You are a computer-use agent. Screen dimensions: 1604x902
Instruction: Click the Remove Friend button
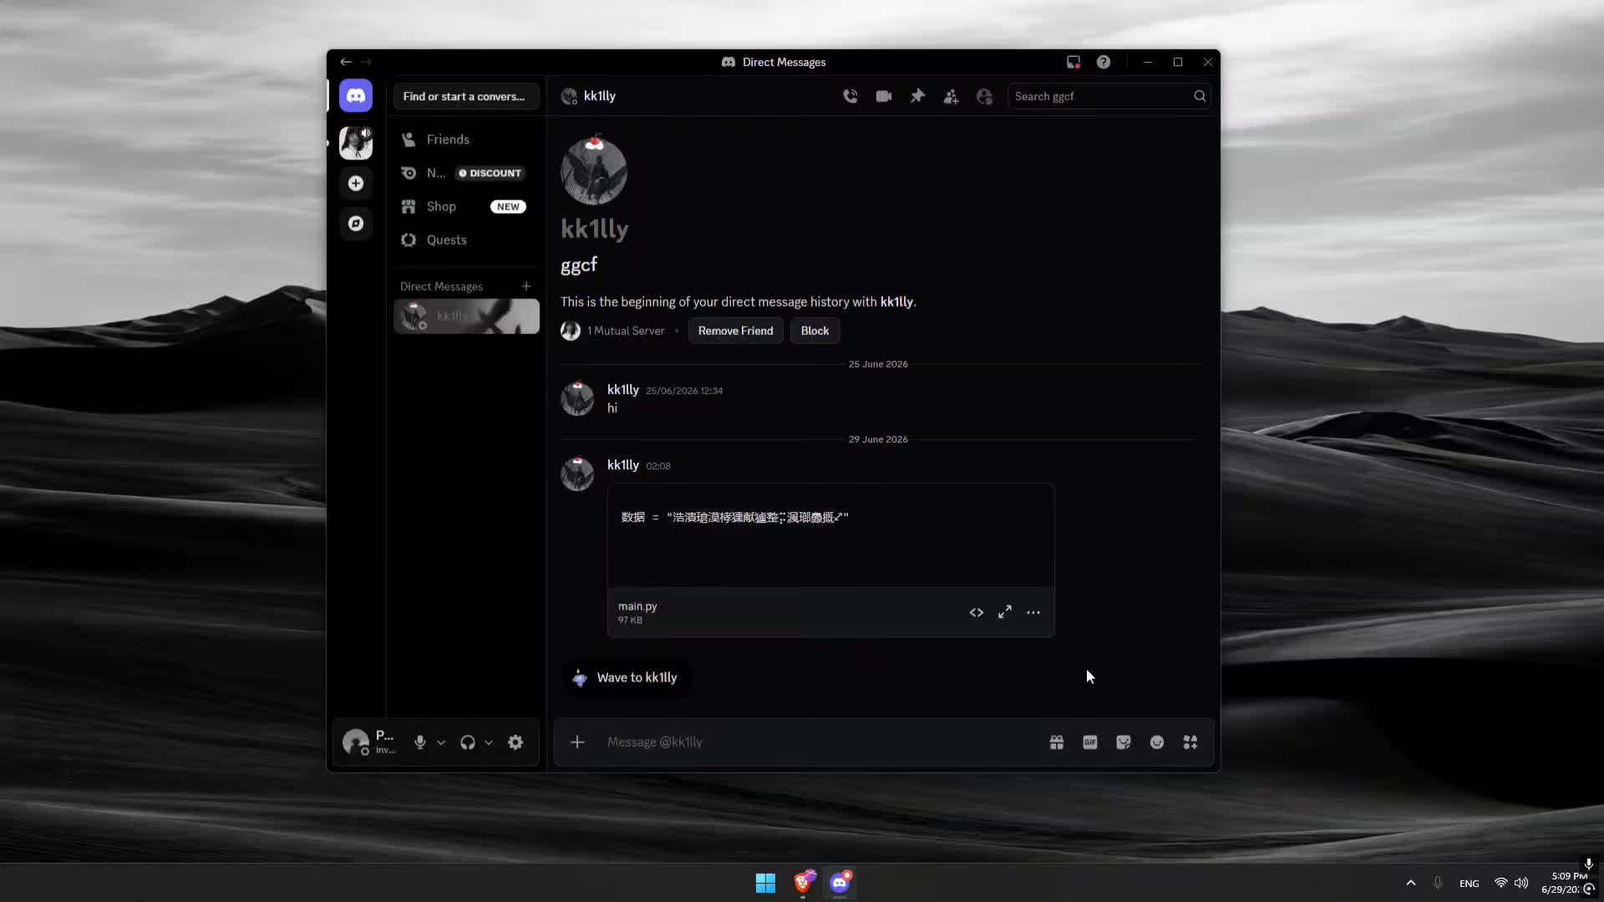(x=735, y=331)
